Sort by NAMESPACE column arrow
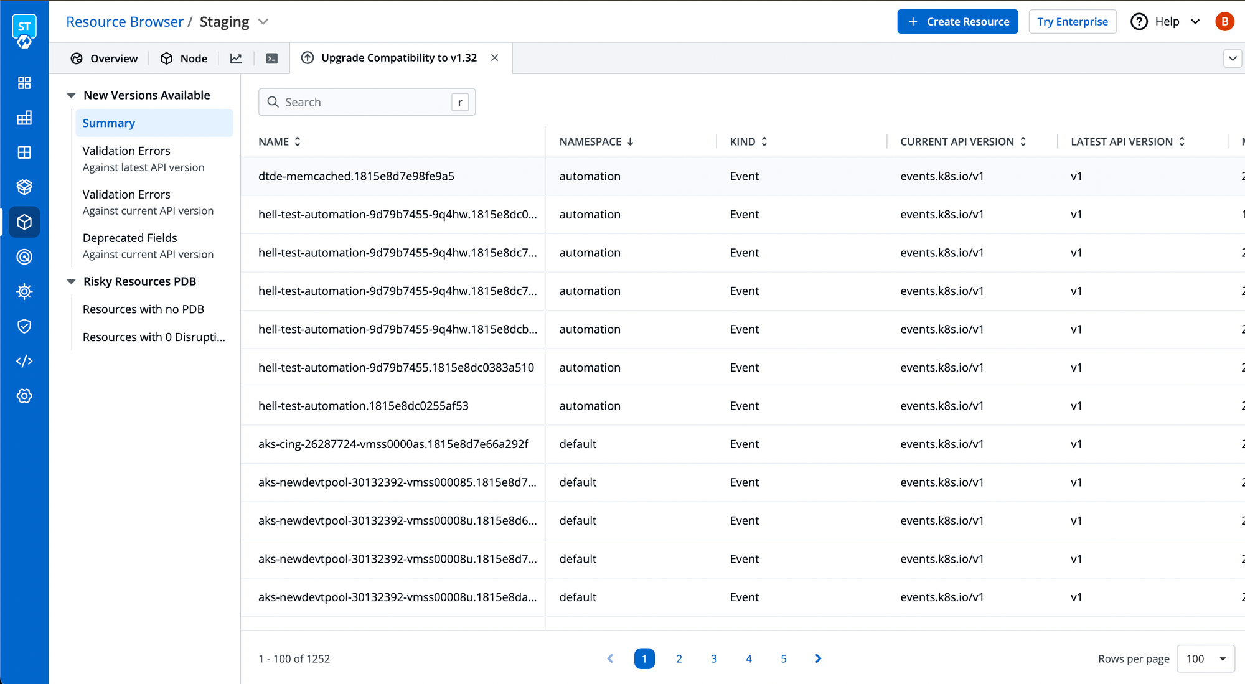Image resolution: width=1245 pixels, height=684 pixels. tap(631, 142)
